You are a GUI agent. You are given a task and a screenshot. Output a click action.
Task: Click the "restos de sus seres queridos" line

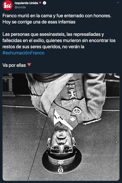(43, 47)
